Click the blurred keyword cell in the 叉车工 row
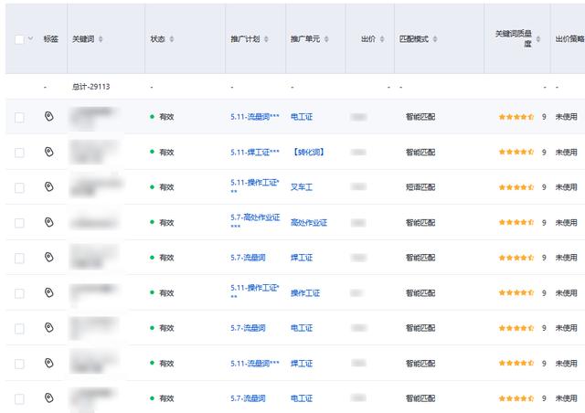 96,186
